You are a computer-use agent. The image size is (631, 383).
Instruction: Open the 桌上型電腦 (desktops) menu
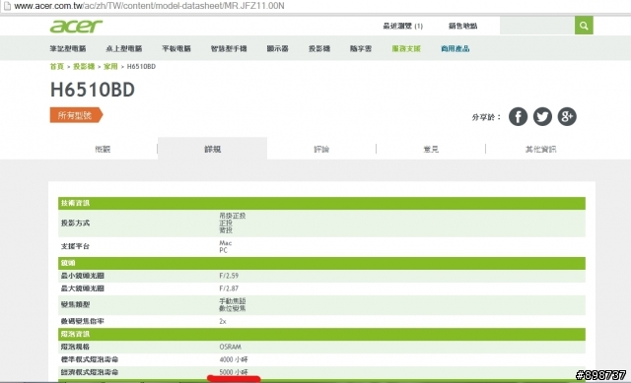click(x=123, y=48)
